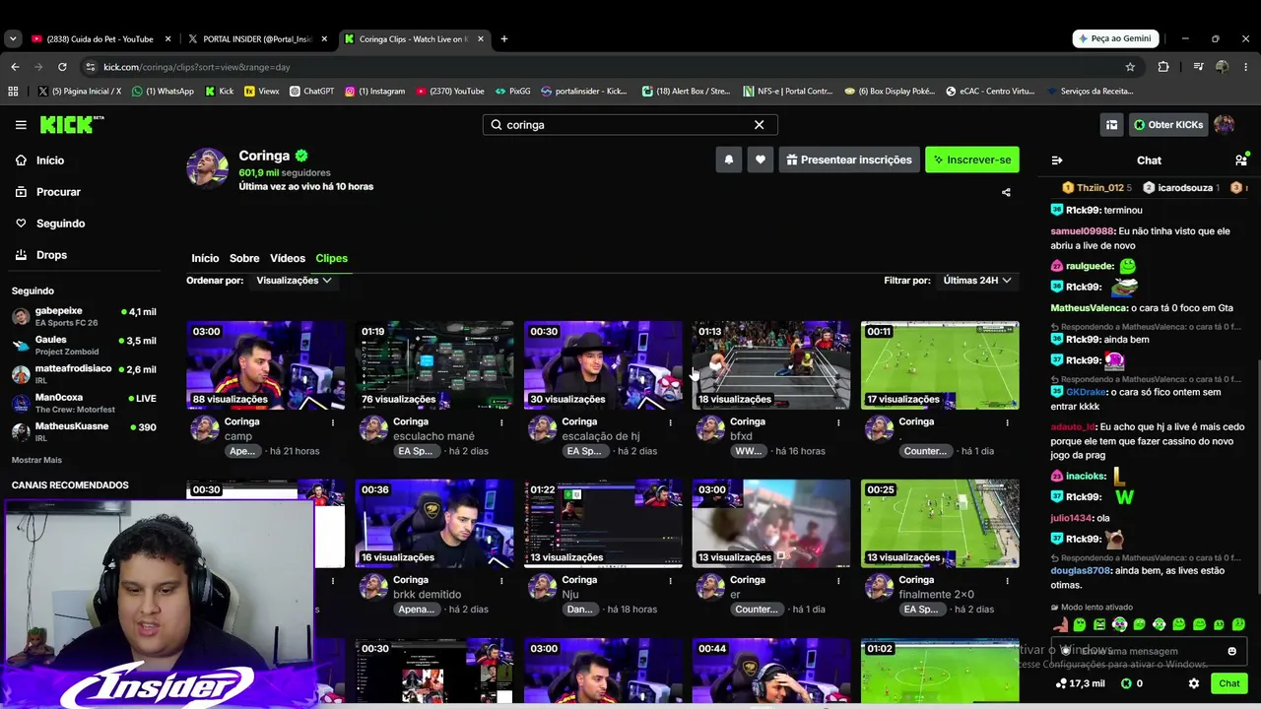Screen dimensions: 1261x709
Task: Open the user profile avatar menu
Action: 1225,125
